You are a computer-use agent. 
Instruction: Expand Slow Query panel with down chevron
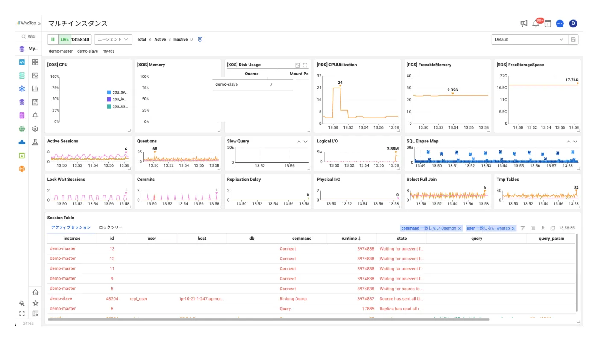305,142
